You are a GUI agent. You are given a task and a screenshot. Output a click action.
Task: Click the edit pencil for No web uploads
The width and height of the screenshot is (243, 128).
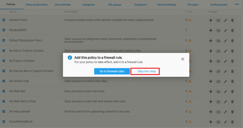(225, 112)
